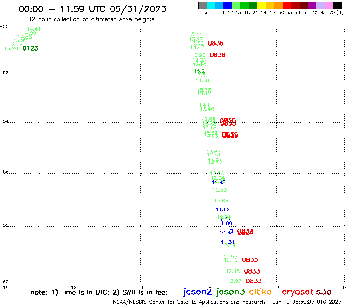Image resolution: width=348 pixels, height=306 pixels.
Task: Select the light green 15 ft swatch
Action: coord(236,6)
